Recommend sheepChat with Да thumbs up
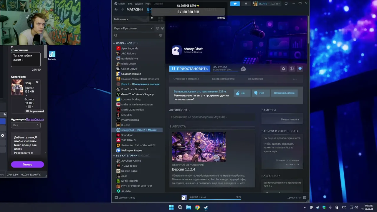 pos(242,93)
